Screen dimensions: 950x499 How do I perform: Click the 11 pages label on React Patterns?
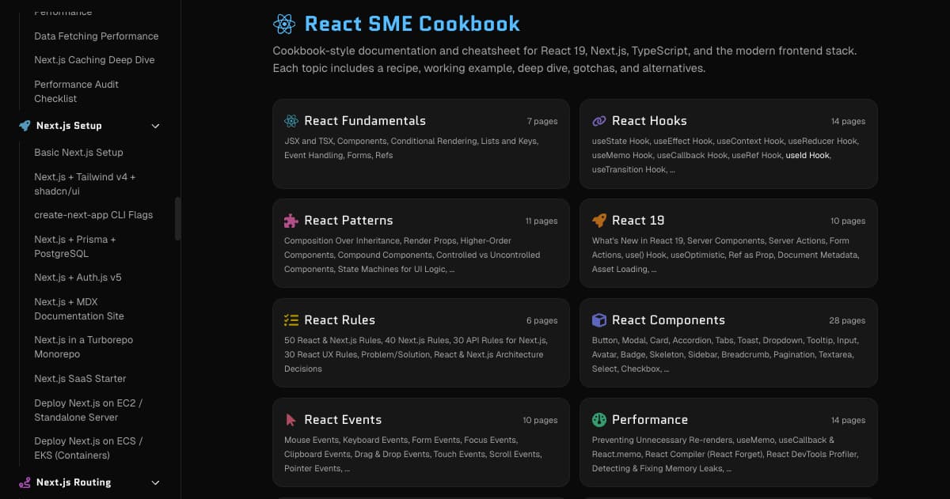pos(541,221)
